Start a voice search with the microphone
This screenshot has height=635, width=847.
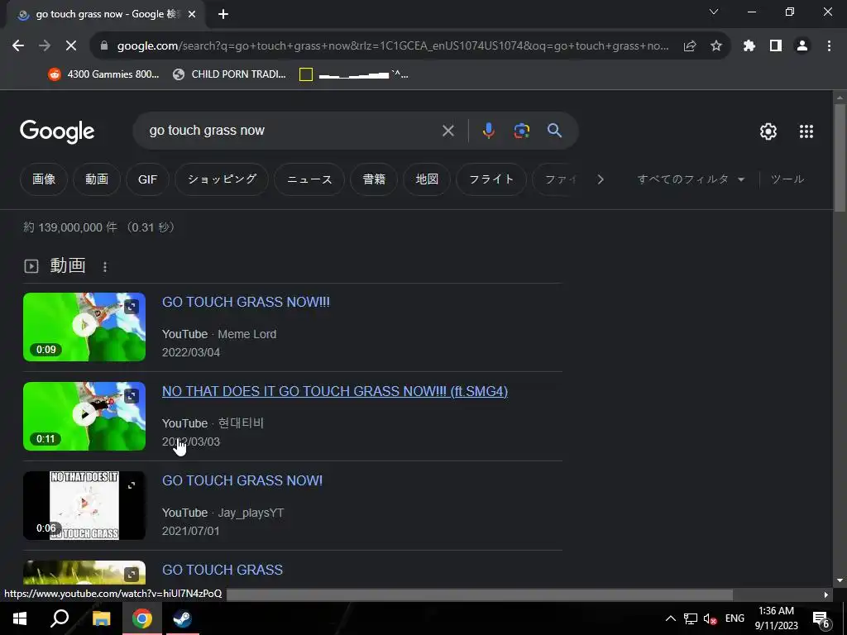coord(488,131)
